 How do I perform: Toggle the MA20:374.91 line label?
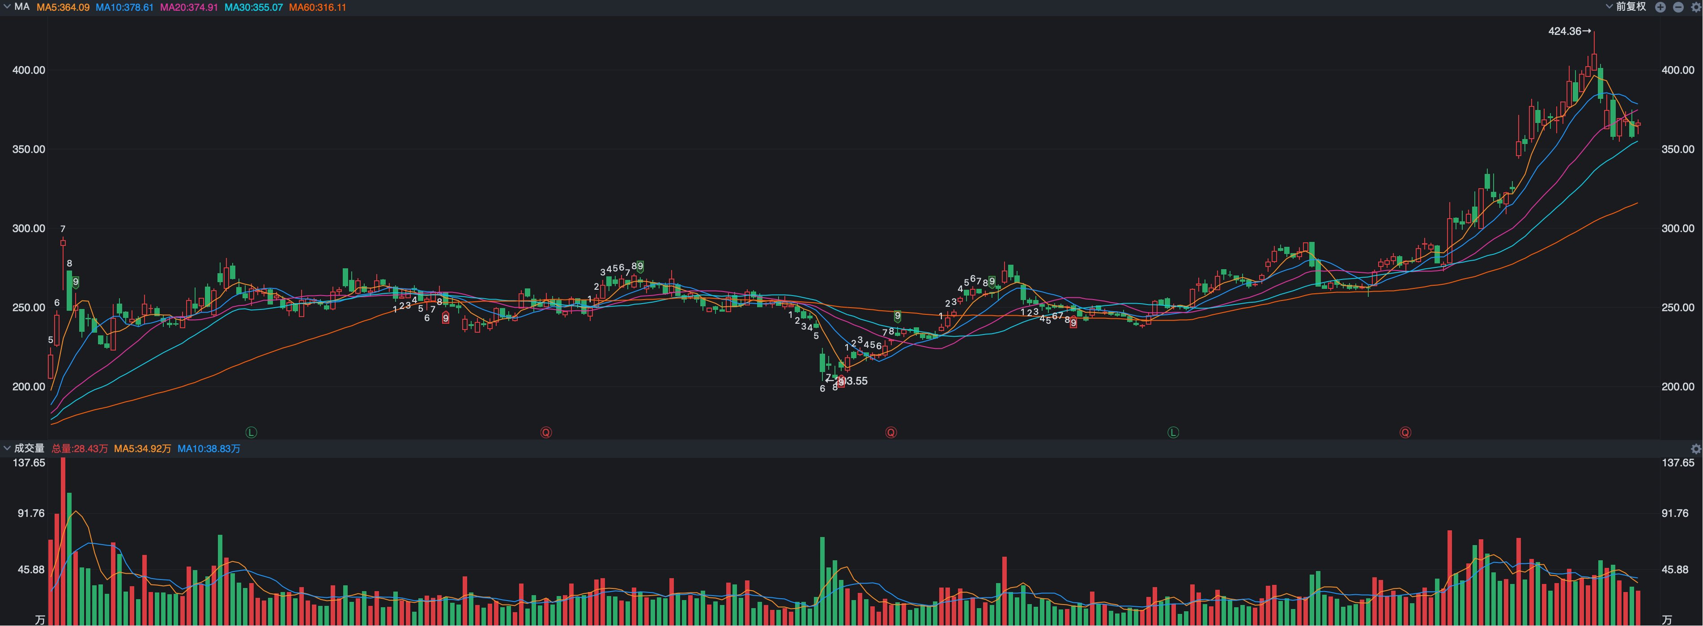[x=188, y=7]
